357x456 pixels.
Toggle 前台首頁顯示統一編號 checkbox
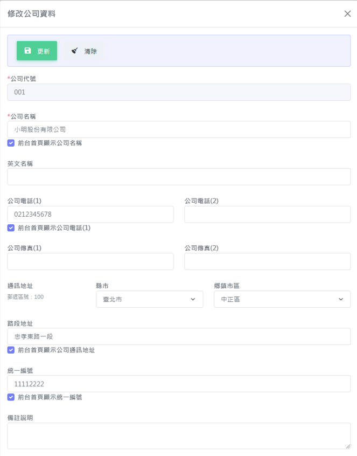(x=11, y=397)
